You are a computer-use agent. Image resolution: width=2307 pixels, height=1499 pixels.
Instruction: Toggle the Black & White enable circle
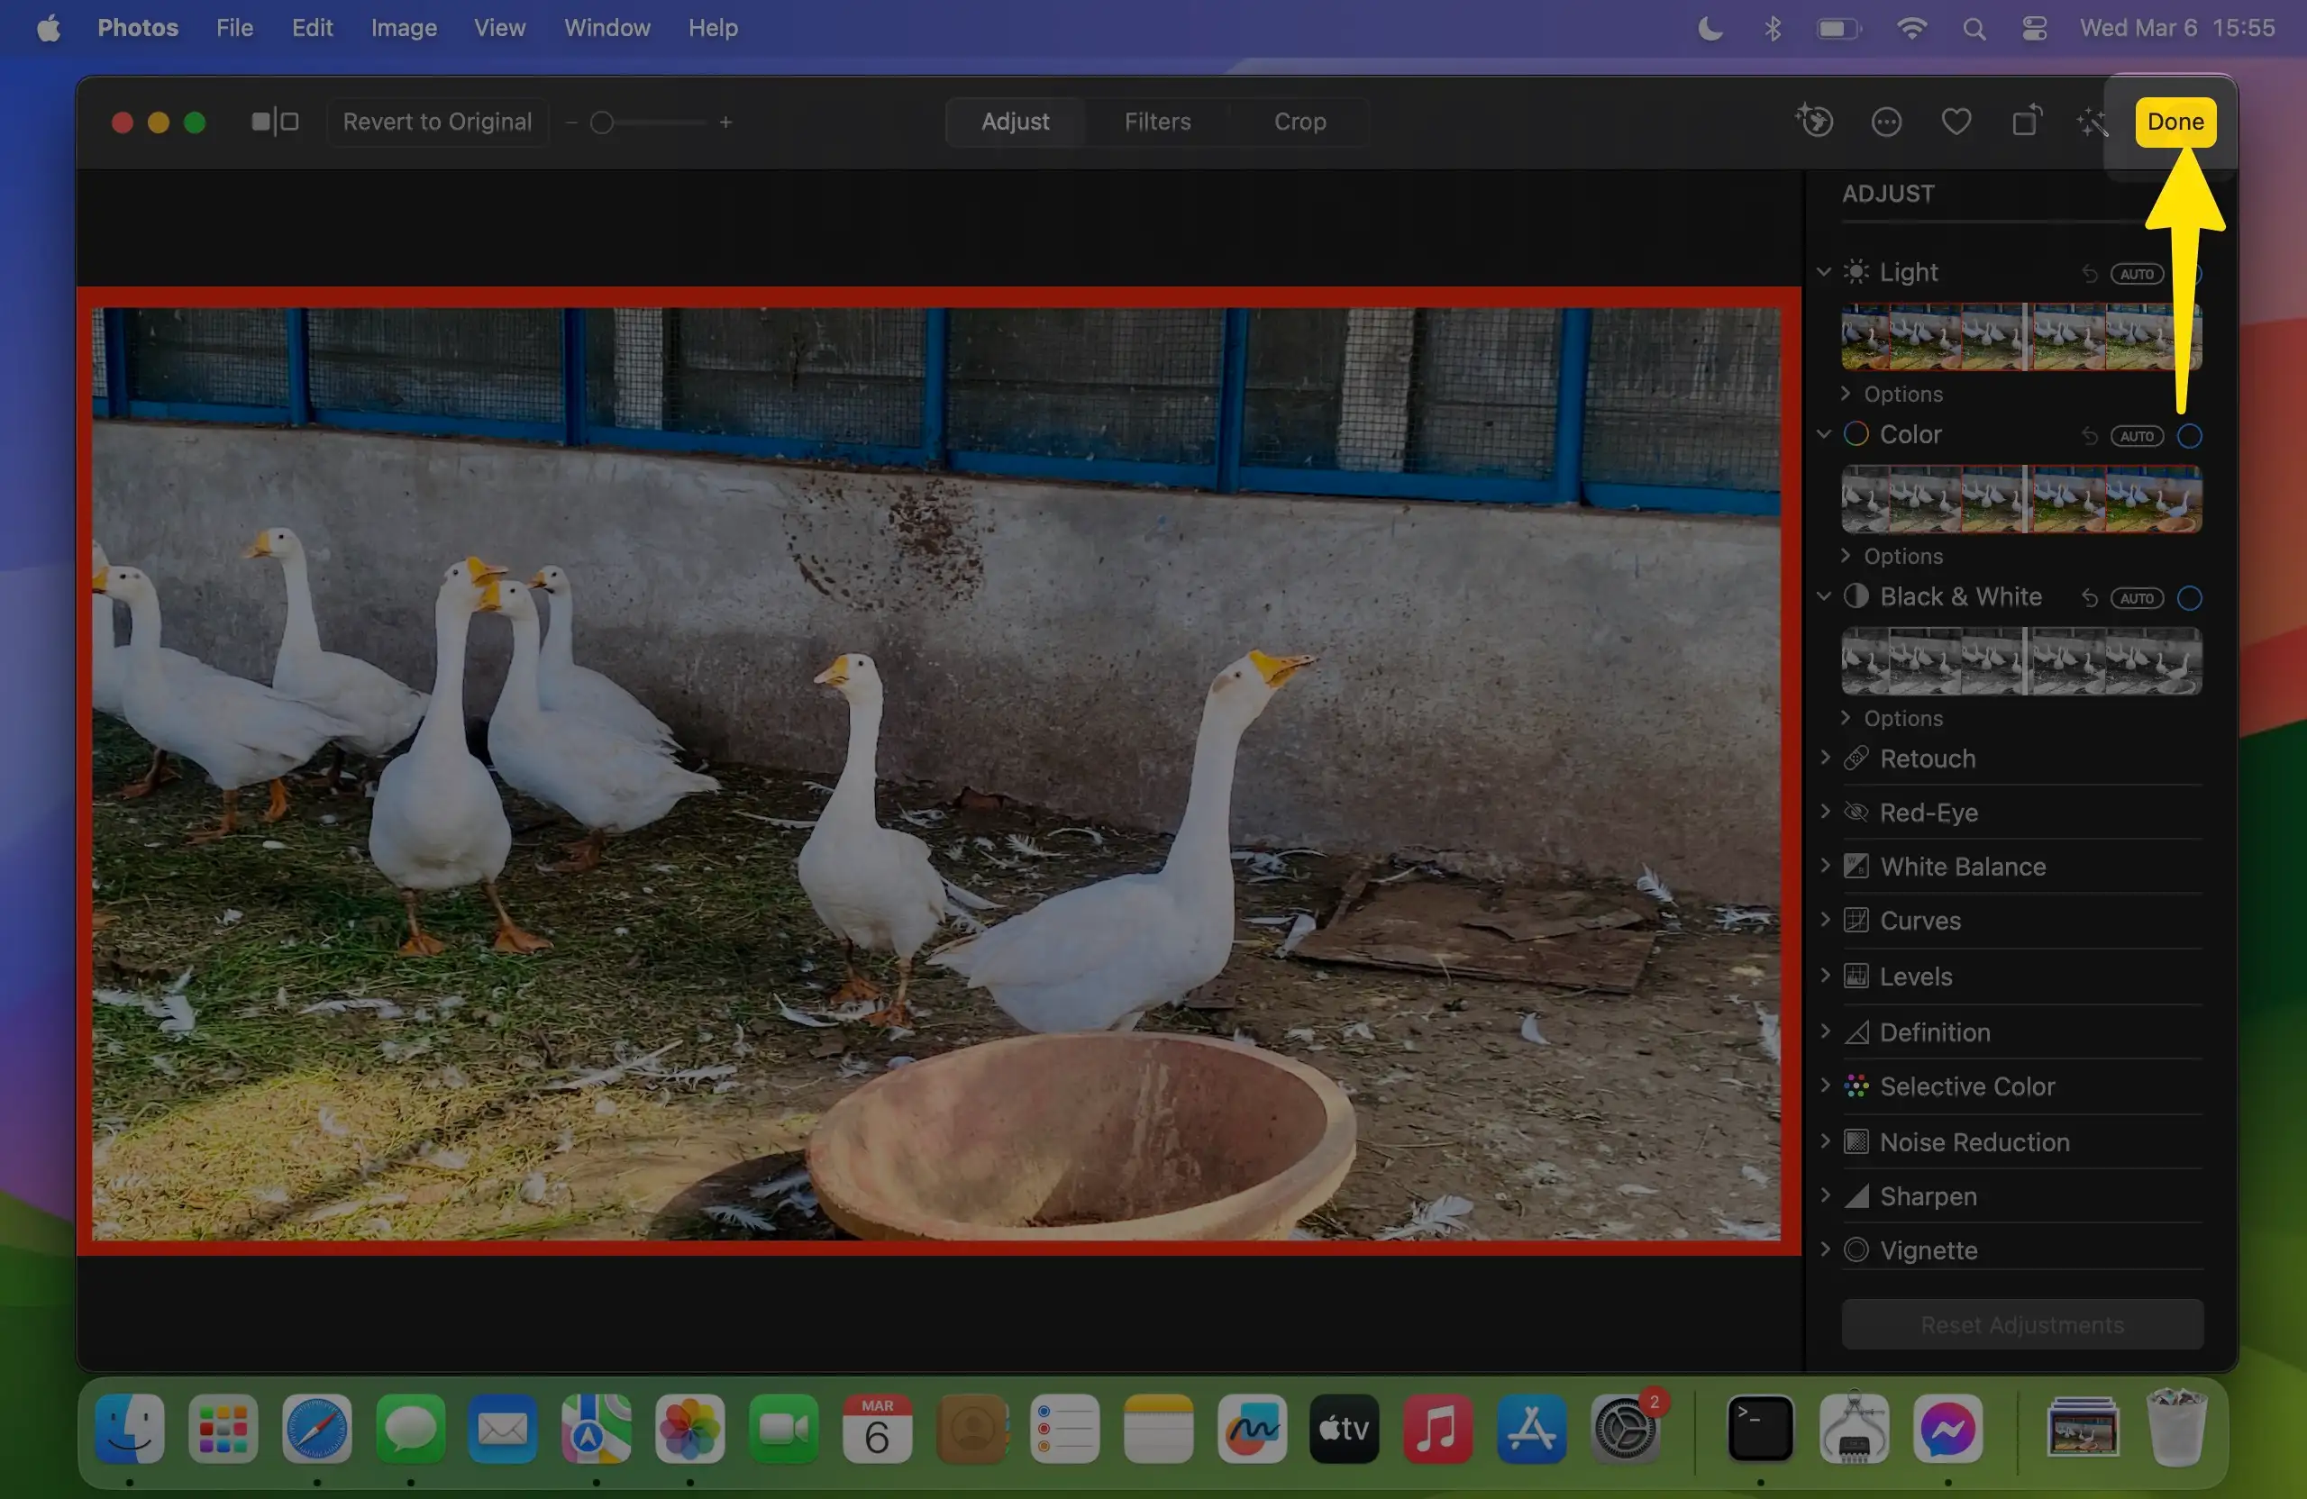pos(2189,598)
